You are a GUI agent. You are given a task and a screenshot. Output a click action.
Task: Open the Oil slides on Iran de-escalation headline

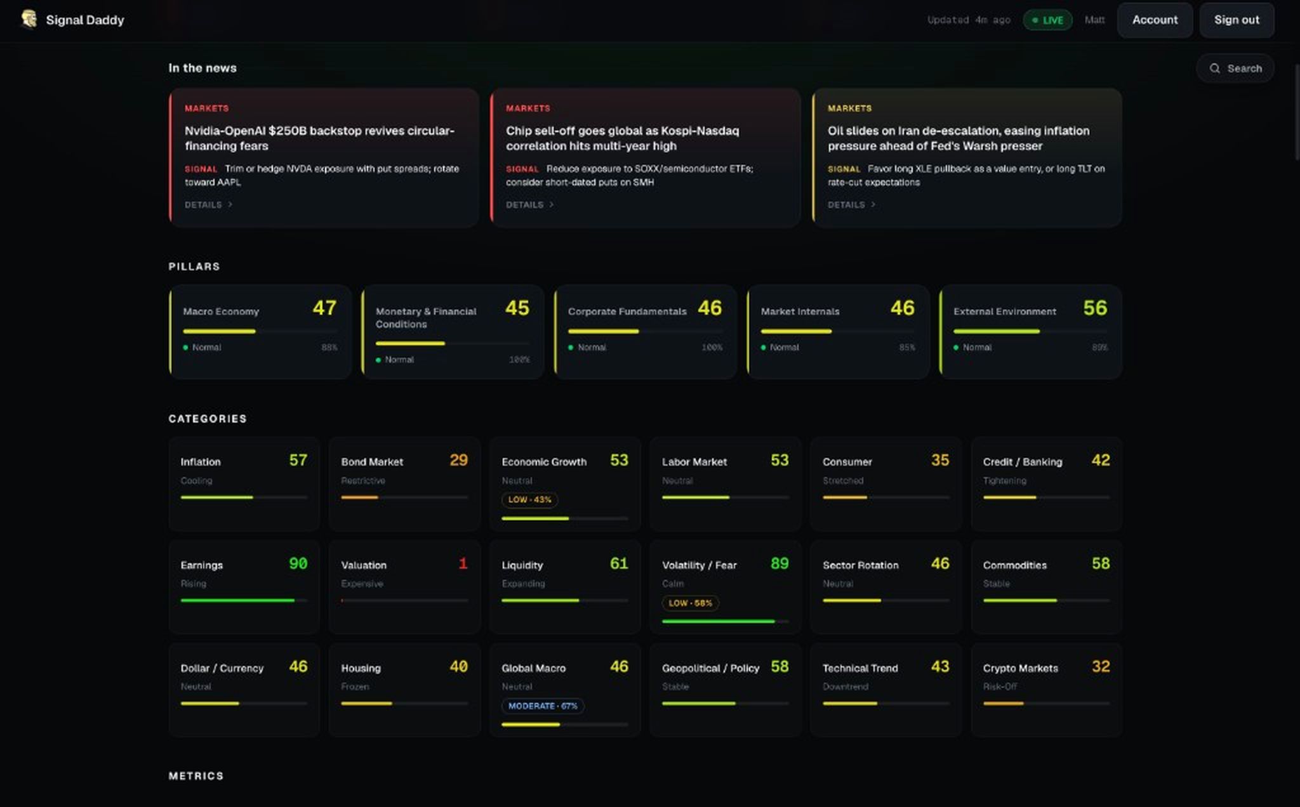click(958, 138)
